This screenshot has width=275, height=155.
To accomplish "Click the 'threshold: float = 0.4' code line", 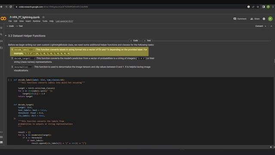I will tap(31, 113).
